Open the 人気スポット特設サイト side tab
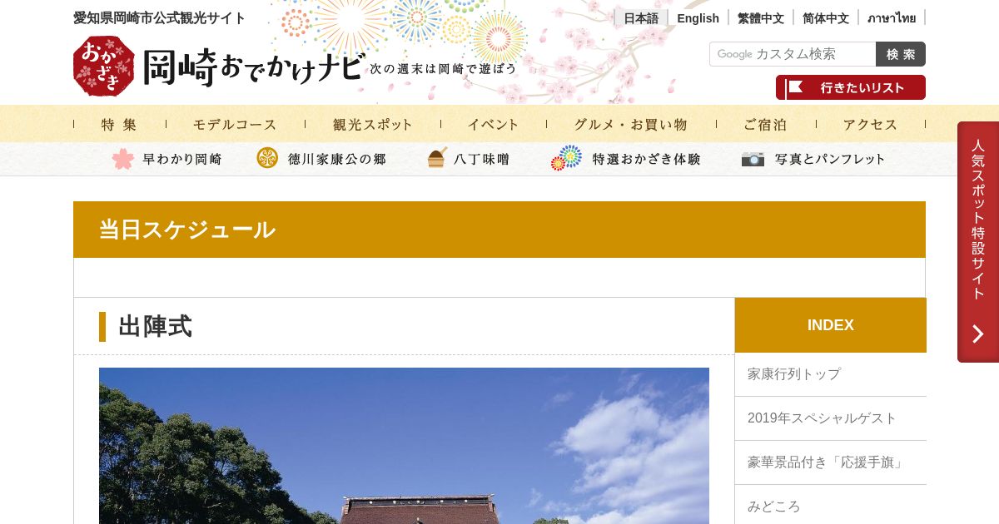The height and width of the screenshot is (524, 999). 978,242
